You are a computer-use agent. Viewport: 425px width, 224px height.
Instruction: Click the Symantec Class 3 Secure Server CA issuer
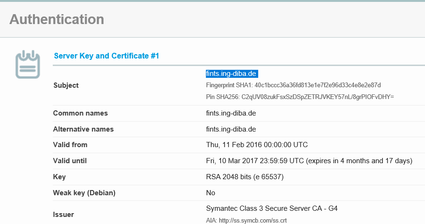[x=272, y=208]
